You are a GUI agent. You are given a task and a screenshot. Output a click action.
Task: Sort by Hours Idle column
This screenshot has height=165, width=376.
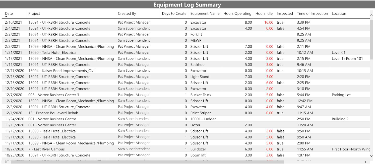[x=264, y=13]
